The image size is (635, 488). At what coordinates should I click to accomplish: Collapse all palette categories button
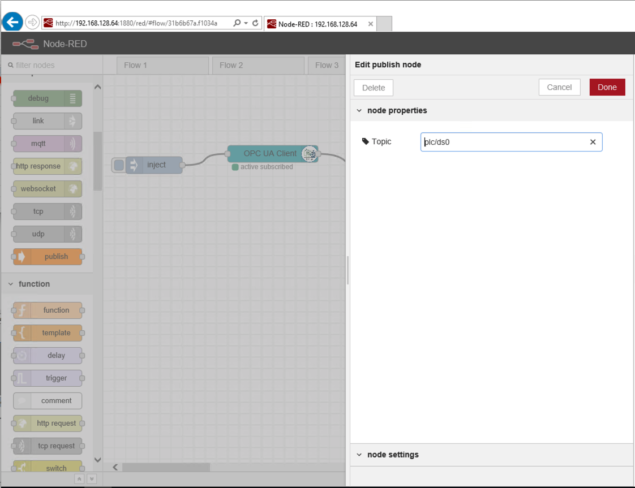79,479
